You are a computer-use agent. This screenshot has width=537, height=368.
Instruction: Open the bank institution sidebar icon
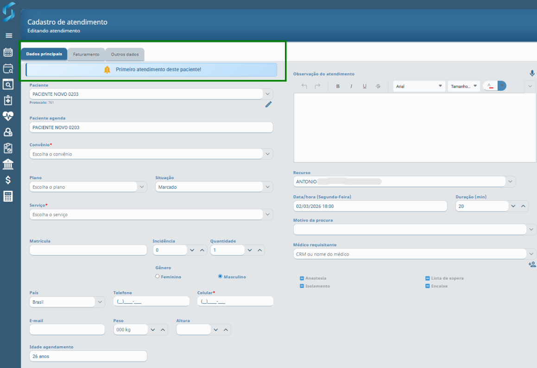click(8, 164)
